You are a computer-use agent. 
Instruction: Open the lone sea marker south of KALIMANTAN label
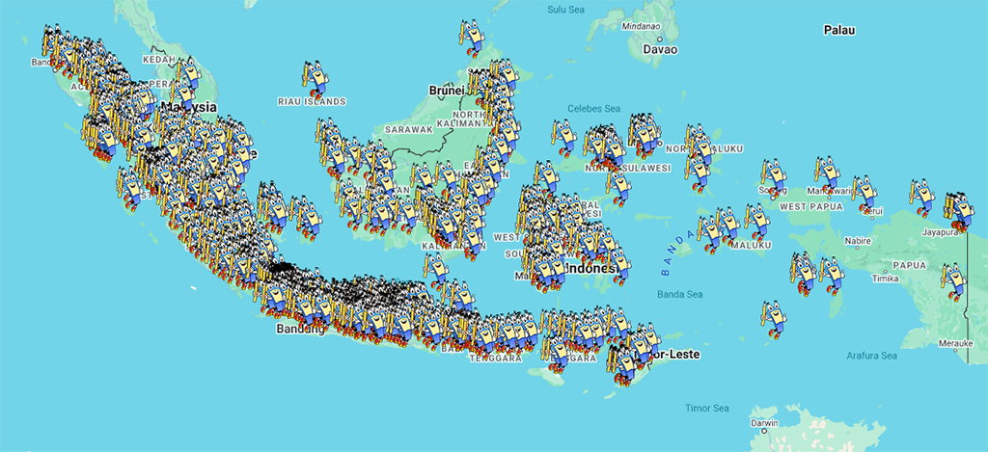[x=435, y=271]
